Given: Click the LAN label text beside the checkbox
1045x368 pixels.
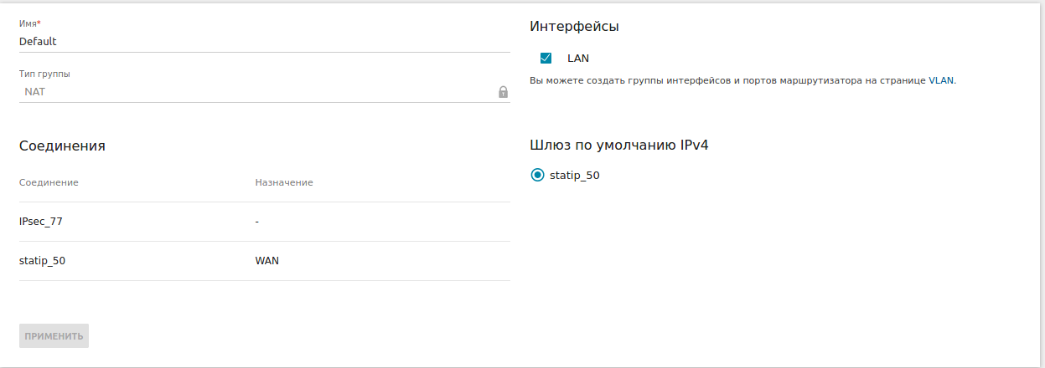Looking at the screenshot, I should (578, 59).
